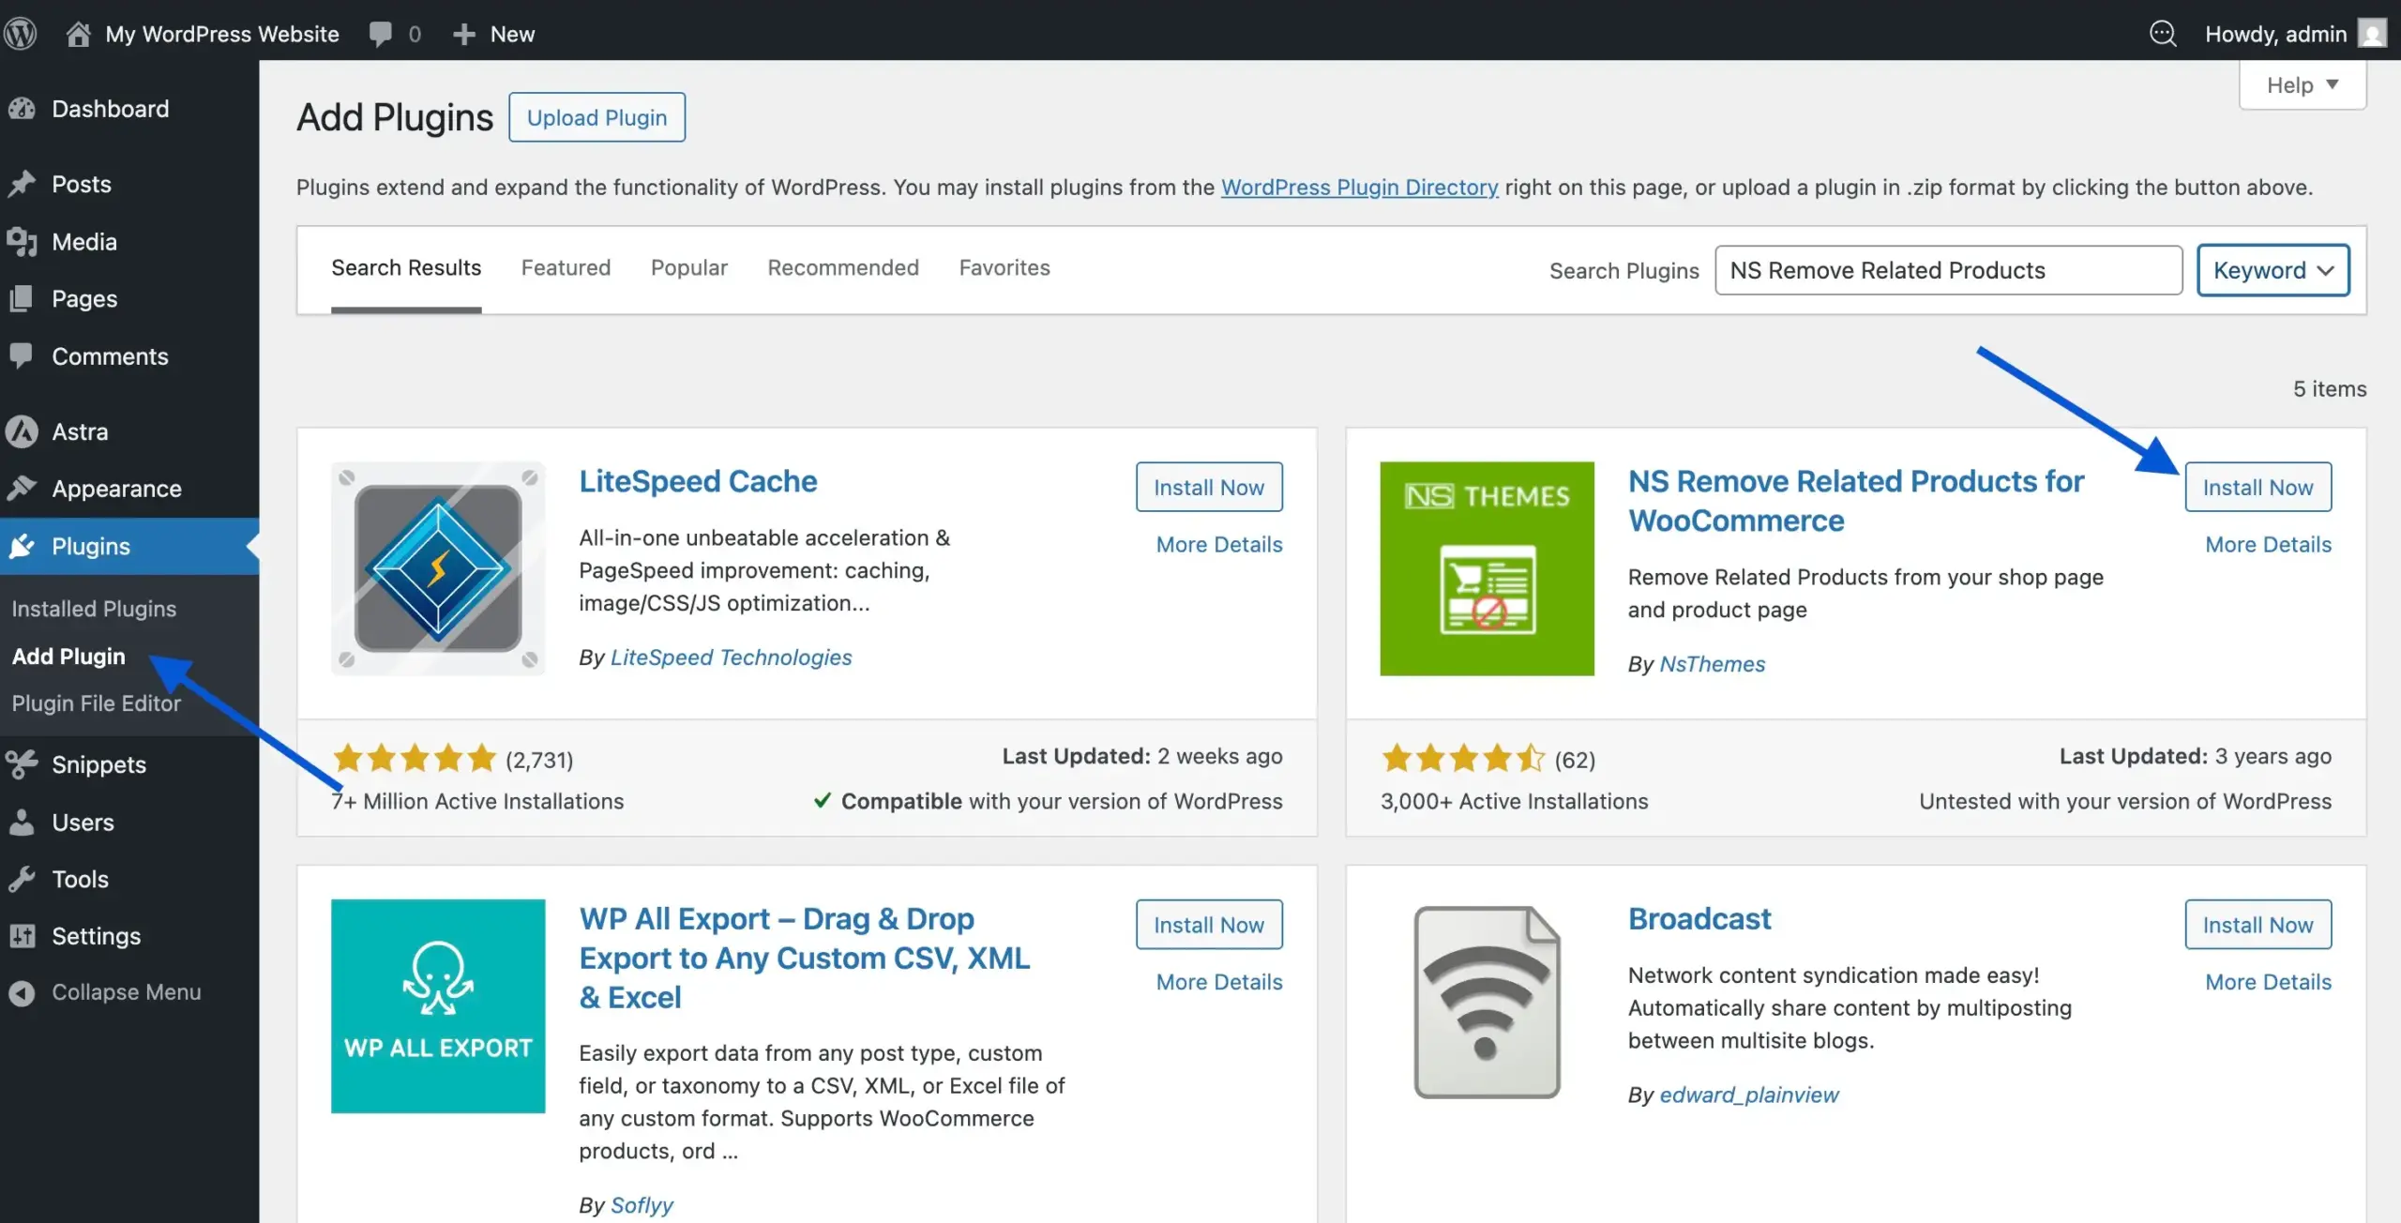Click the Appearance brush icon

click(22, 489)
